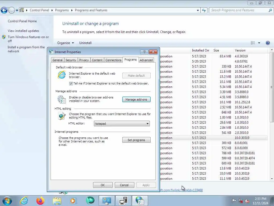Screen dimensions: 274x206
Task: Open Internet Explorer from the taskbar
Action: (x=24, y=201)
